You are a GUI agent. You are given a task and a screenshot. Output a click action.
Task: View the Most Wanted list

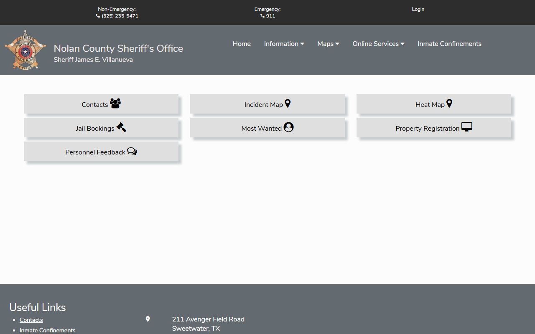coord(267,128)
